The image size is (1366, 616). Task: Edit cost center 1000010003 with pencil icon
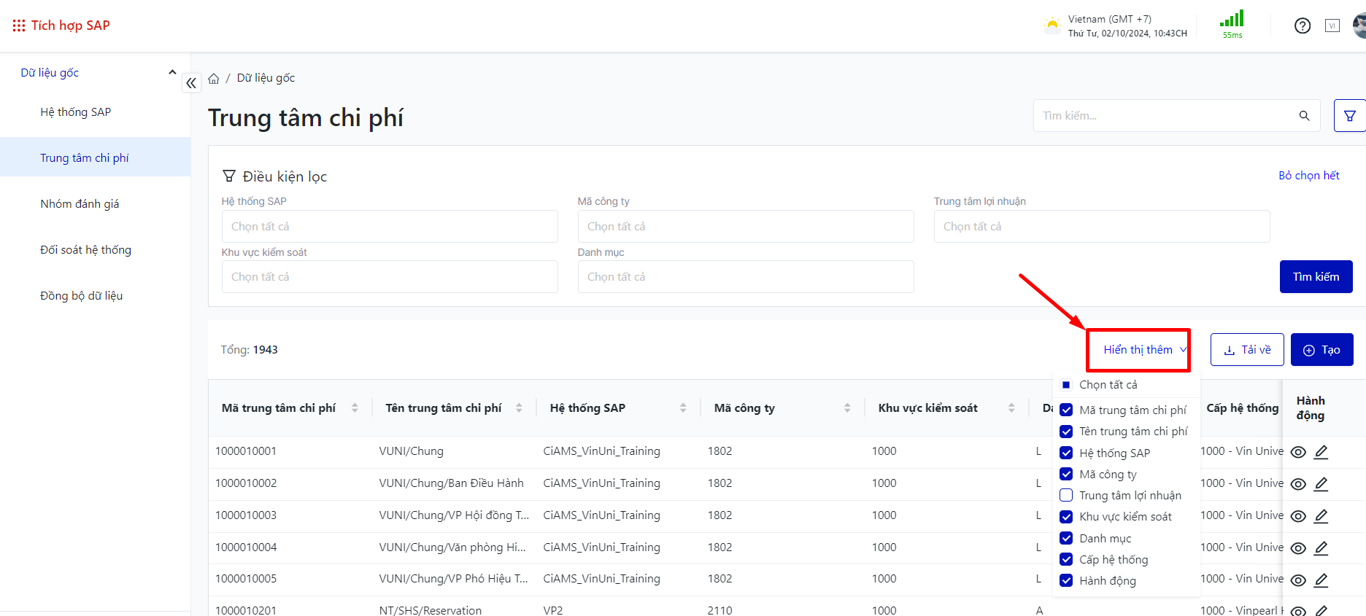pos(1321,516)
